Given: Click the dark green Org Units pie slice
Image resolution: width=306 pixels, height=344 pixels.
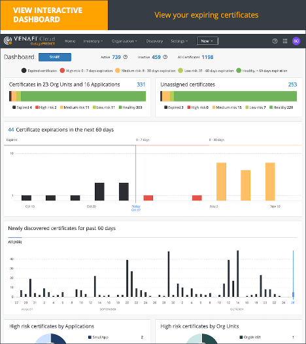Looking at the screenshot, I should click(x=209, y=339).
